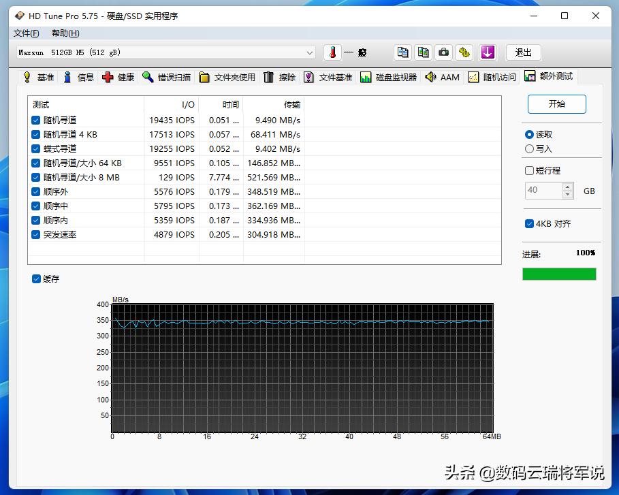
Task: Open the 文件(F) menu
Action: (26, 33)
